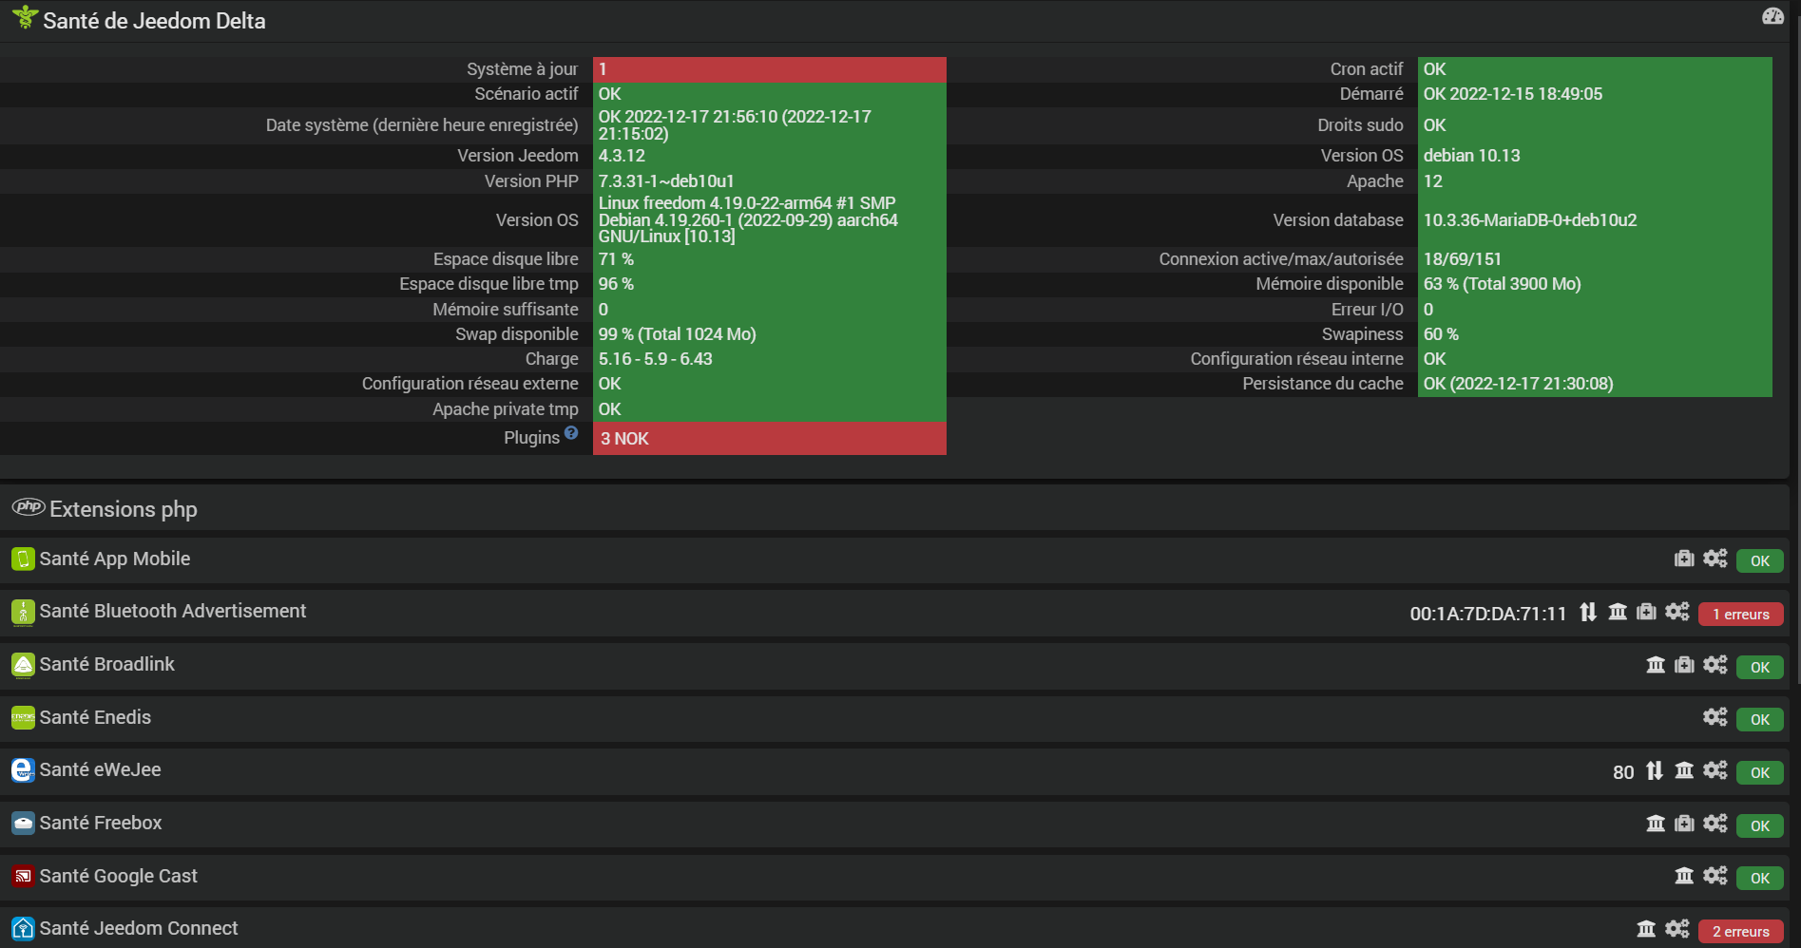Click the gears icon in Santé App Mobile row

pos(1715,559)
